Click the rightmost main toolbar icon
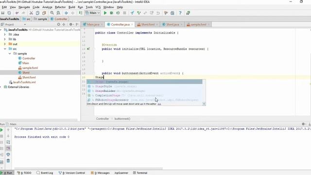The width and height of the screenshot is (311, 175). 188,13
